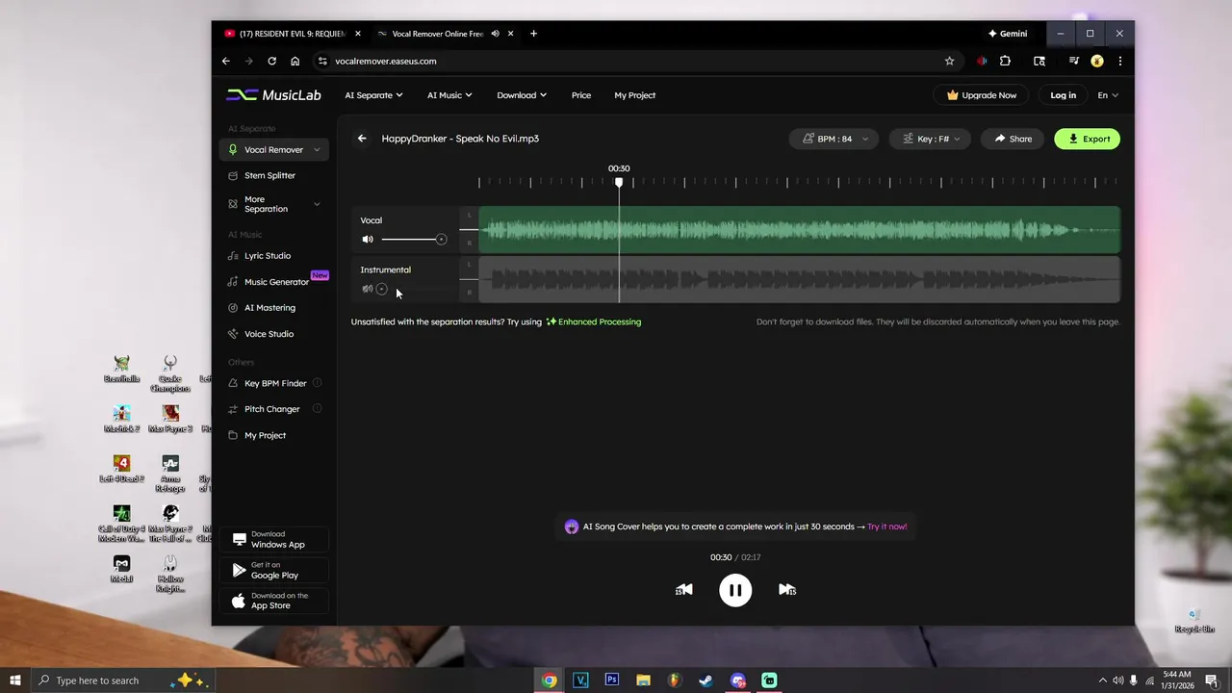Click Enhanced Processing link
The width and height of the screenshot is (1232, 693).
coord(593,321)
